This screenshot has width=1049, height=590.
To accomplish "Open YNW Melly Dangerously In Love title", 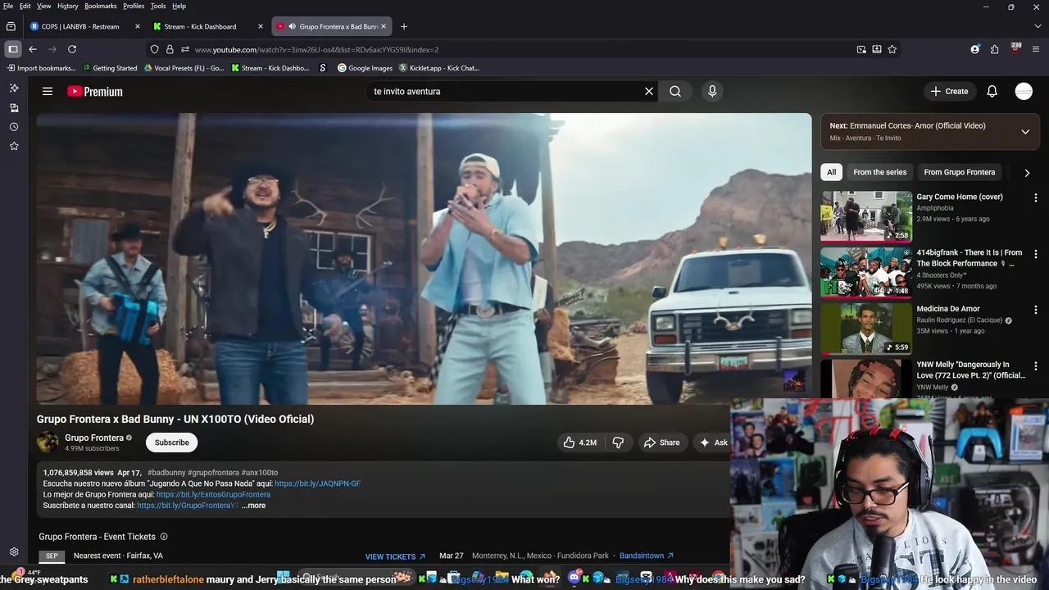I will pos(971,370).
